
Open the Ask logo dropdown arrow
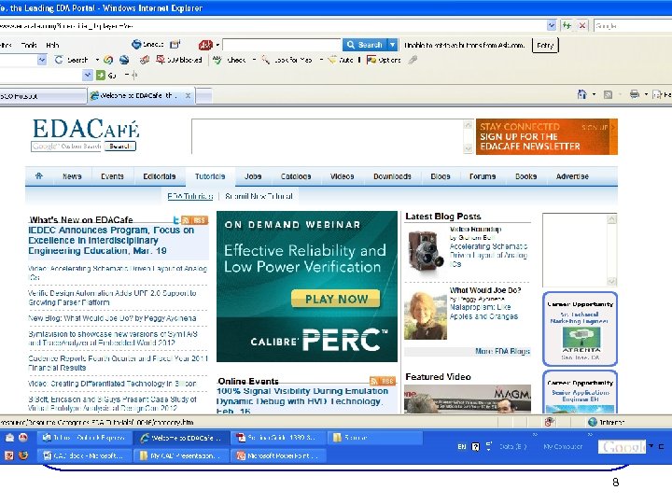217,45
